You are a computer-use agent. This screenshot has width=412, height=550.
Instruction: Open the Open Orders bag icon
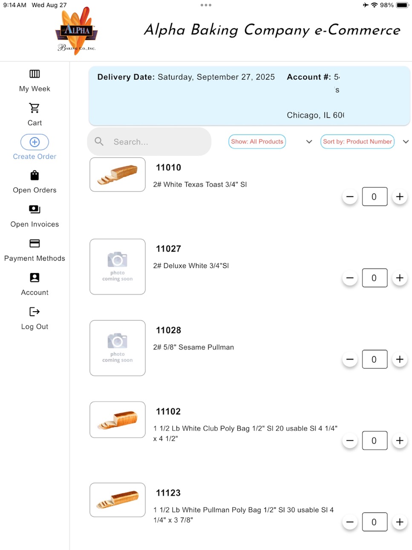(x=35, y=175)
